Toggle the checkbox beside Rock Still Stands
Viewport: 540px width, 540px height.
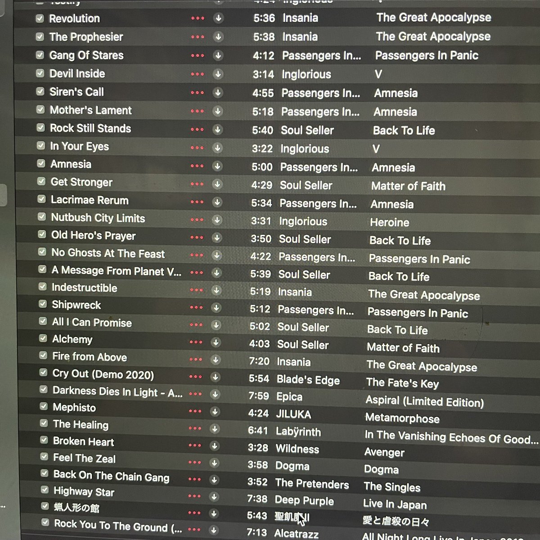(x=40, y=128)
